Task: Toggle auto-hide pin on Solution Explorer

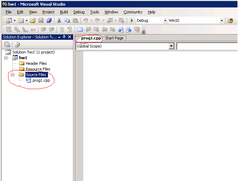Action: click(64, 37)
